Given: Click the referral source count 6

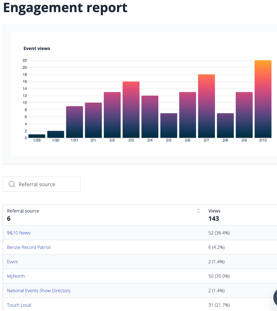Looking at the screenshot, I should 9,219.
